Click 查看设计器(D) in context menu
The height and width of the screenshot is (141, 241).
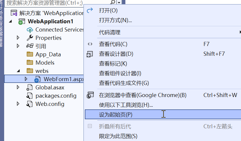(x=116, y=54)
